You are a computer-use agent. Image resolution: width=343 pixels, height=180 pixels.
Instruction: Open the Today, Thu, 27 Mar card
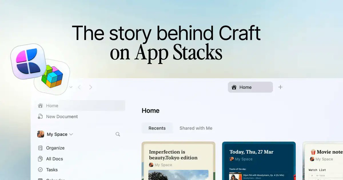coord(259,161)
